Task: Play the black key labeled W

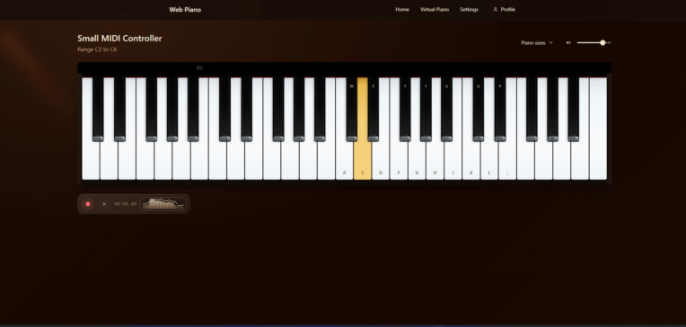Action: click(x=352, y=110)
